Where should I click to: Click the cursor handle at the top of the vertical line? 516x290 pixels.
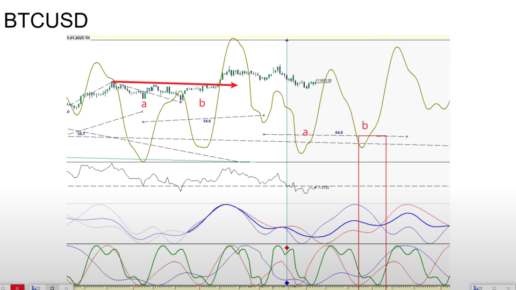click(x=287, y=40)
